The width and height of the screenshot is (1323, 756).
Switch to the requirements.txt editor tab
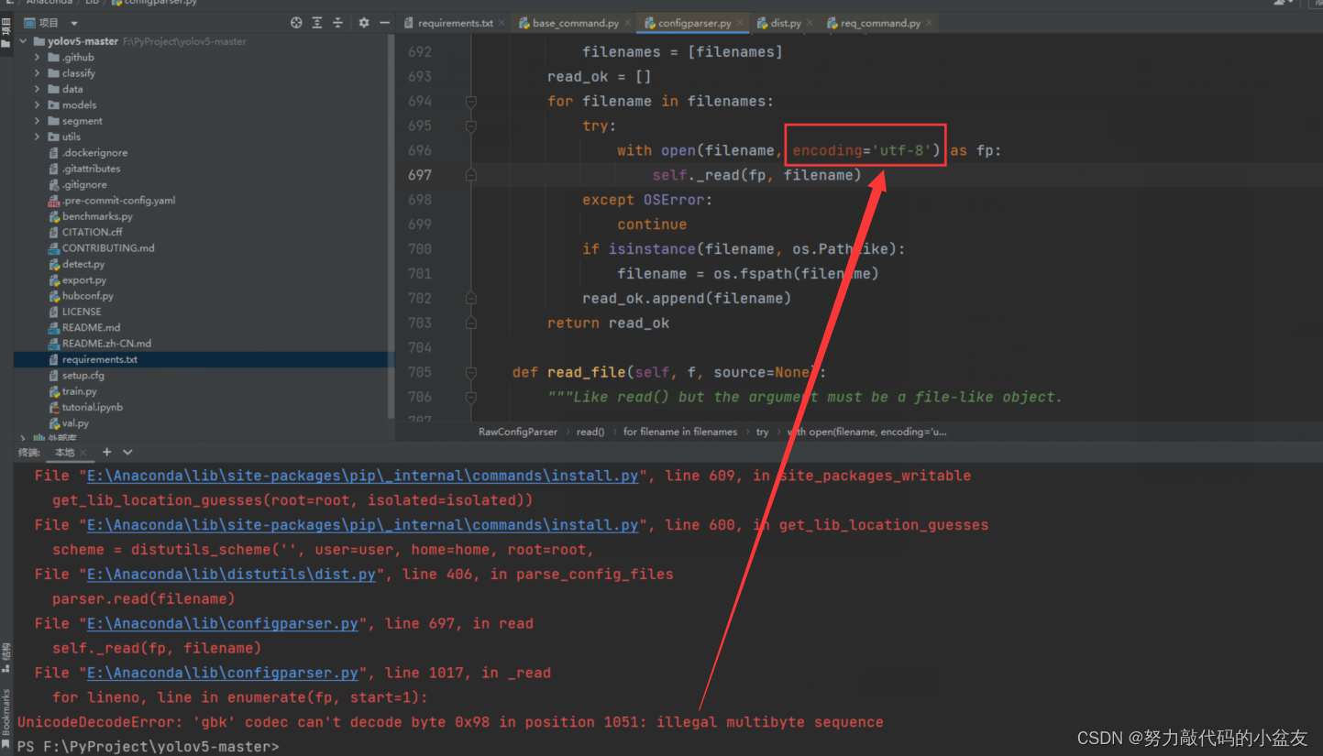(455, 23)
